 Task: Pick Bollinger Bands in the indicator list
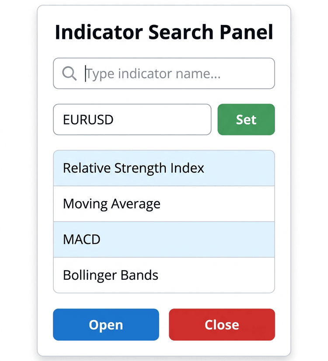point(164,275)
